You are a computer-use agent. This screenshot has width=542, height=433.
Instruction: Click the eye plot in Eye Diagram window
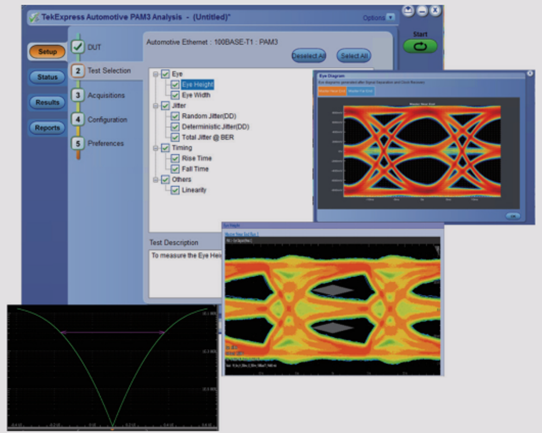422,151
